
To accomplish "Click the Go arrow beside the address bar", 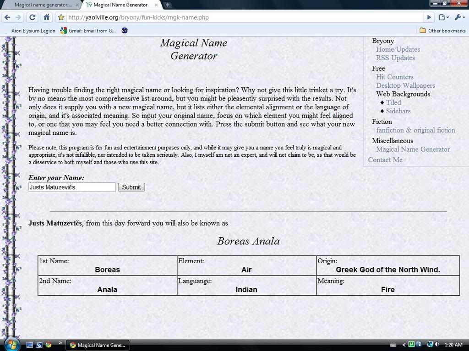I will pyautogui.click(x=429, y=17).
